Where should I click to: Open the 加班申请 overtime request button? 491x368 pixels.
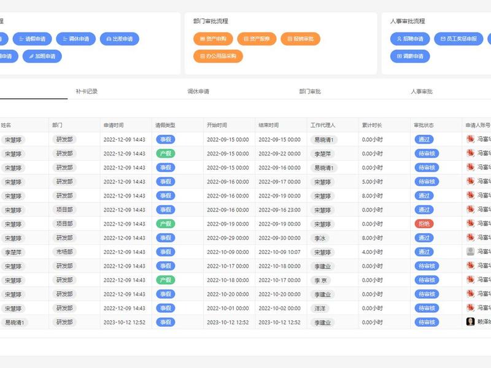point(42,56)
